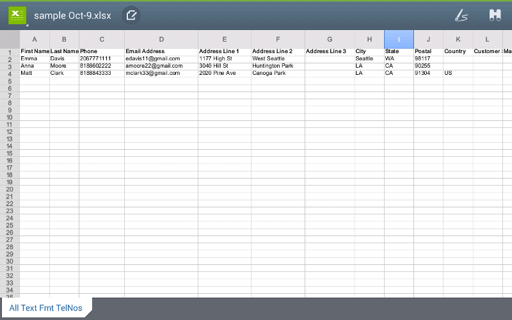This screenshot has width=512, height=320.
Task: Tap the edit mode pencil icon
Action: tap(131, 15)
